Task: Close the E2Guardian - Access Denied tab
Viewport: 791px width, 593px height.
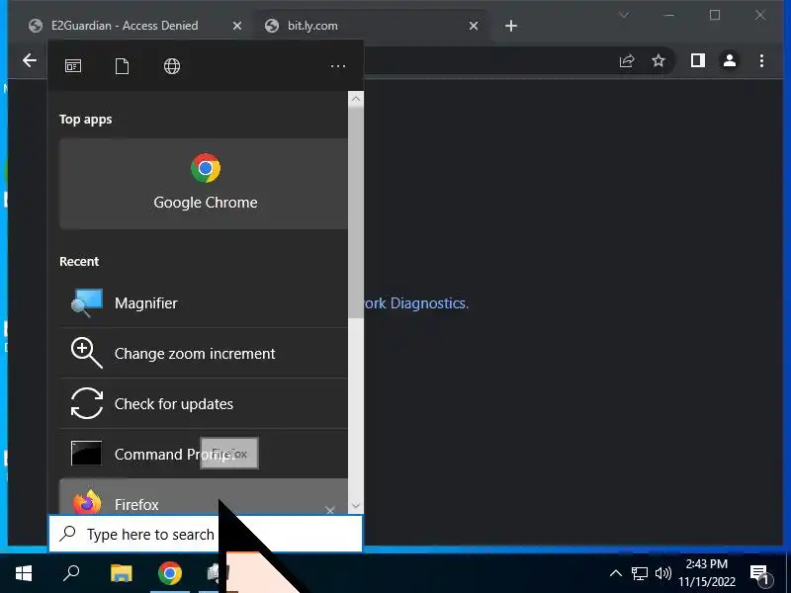Action: click(236, 26)
